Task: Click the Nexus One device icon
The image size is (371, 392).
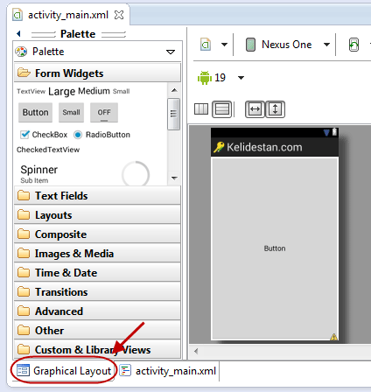Action: [x=250, y=45]
